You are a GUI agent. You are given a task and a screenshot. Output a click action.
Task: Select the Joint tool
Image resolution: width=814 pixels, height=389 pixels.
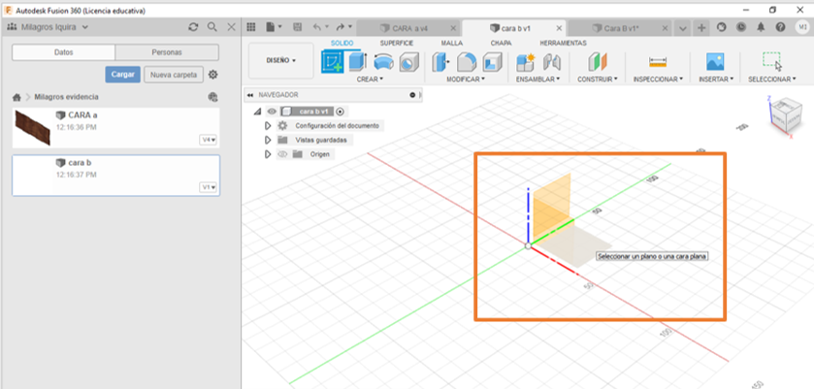[x=551, y=62]
